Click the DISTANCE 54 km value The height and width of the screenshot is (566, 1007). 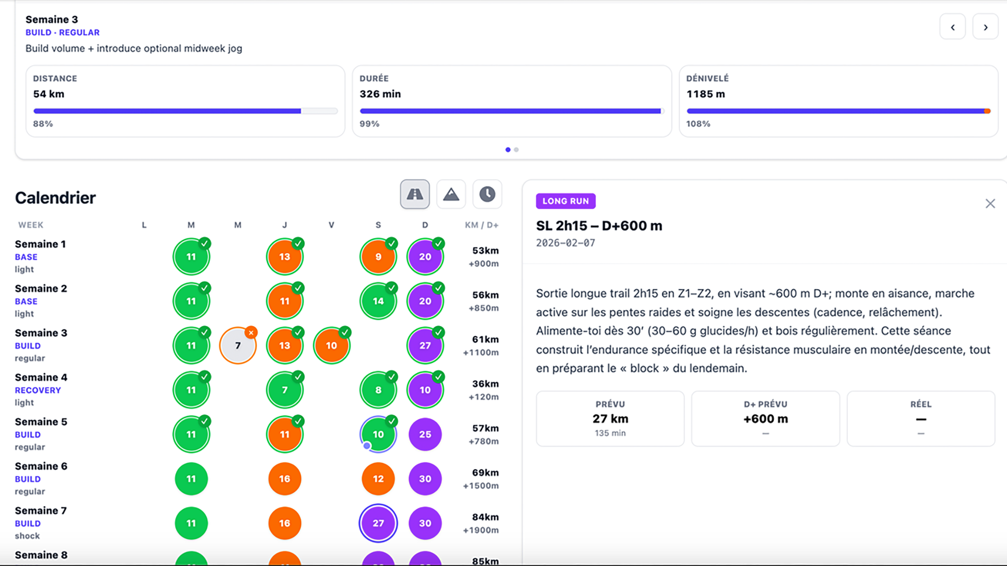point(49,94)
